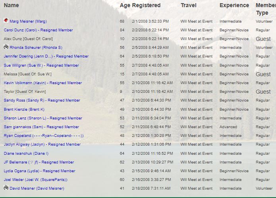
Task: Open Diane Iwanchuk's profile link
Action: [26, 154]
